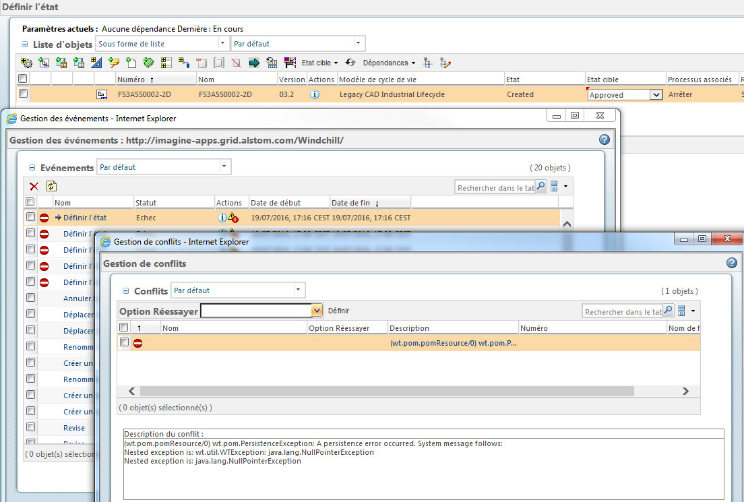
Task: Click help icon in Gestion de conflits window
Action: click(x=732, y=263)
